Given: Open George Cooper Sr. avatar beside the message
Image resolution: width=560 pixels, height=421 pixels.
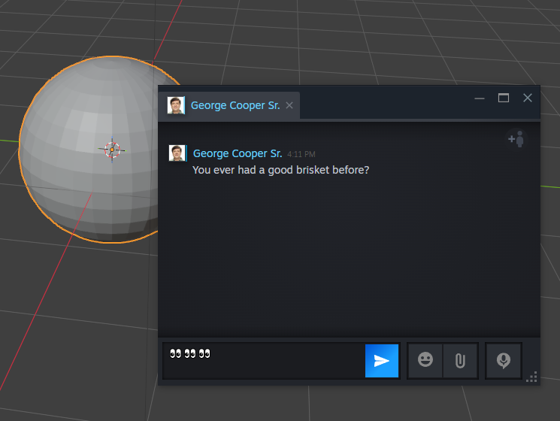Looking at the screenshot, I should pyautogui.click(x=177, y=153).
